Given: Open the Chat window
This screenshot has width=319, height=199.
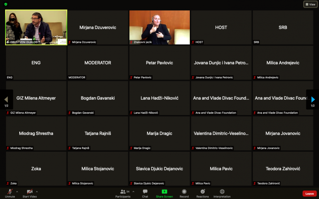Looking at the screenshot, I should coord(145,193).
